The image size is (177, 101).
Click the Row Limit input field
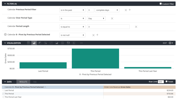(161, 82)
